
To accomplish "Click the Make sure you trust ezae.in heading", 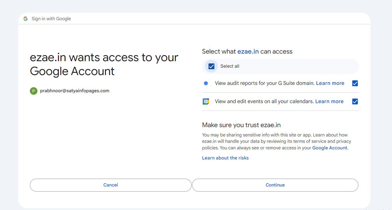I will 241,125.
